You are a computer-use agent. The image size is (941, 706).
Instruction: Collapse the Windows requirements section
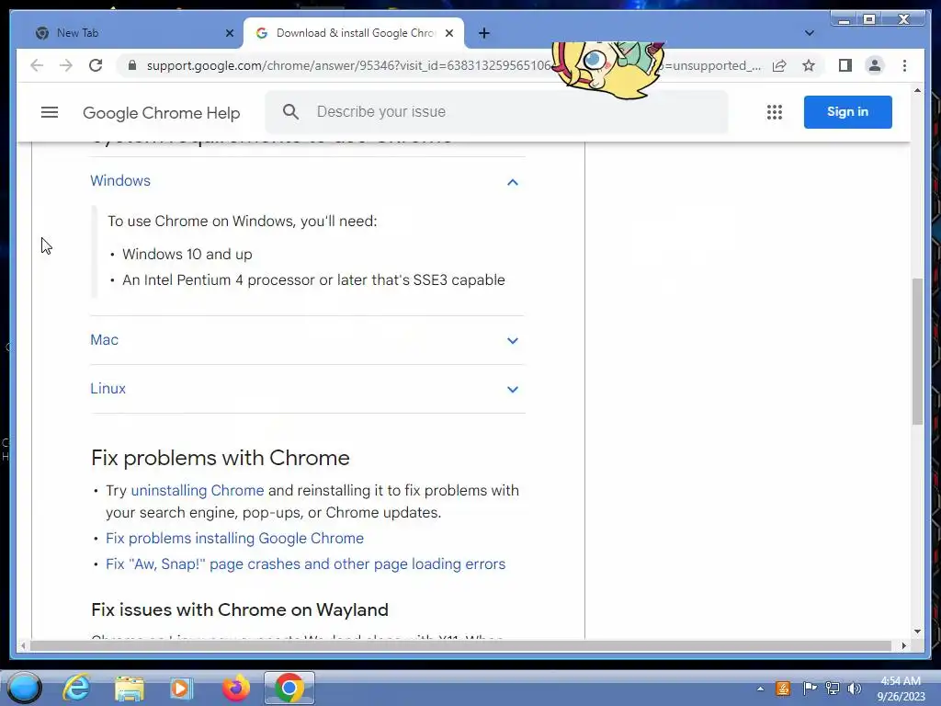point(513,182)
